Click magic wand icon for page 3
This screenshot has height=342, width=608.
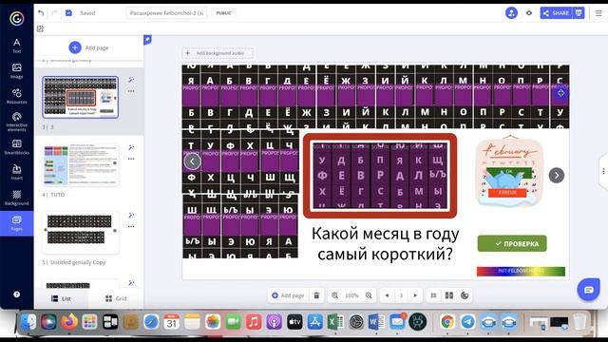tap(131, 80)
